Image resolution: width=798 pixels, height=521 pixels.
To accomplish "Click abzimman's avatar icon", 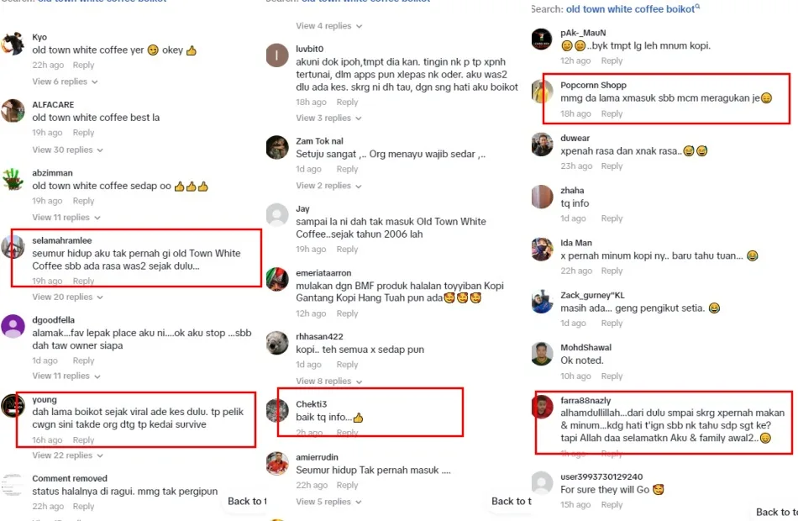I will [x=13, y=179].
